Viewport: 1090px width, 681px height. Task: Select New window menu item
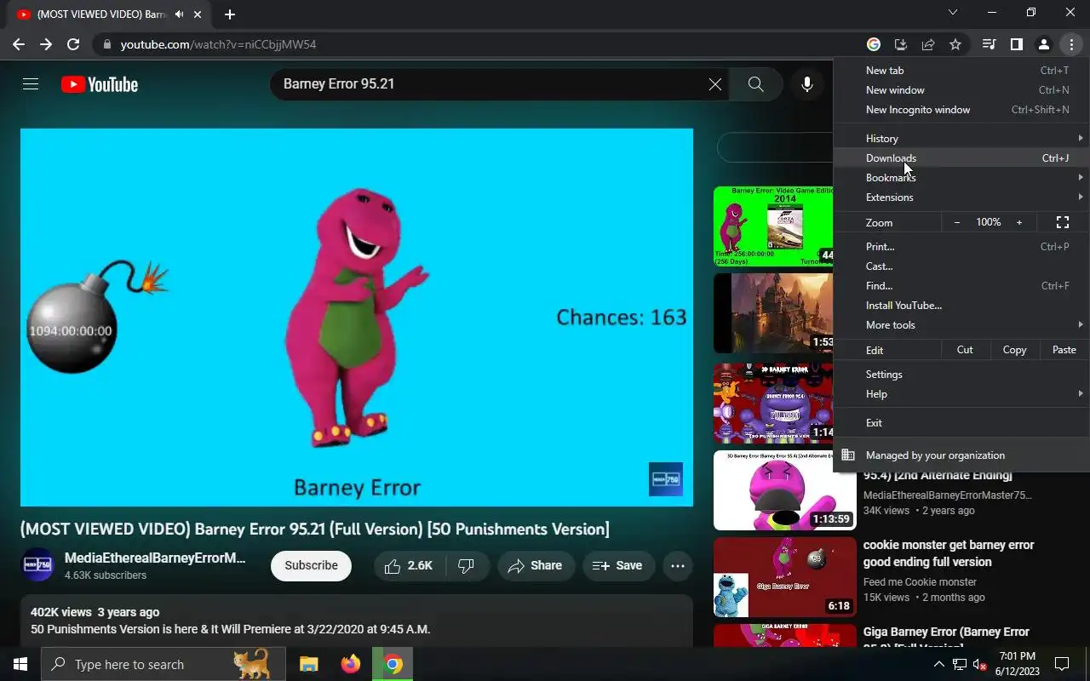click(x=961, y=89)
